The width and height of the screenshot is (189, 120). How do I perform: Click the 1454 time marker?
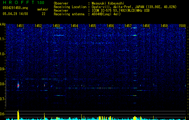tap(75, 26)
